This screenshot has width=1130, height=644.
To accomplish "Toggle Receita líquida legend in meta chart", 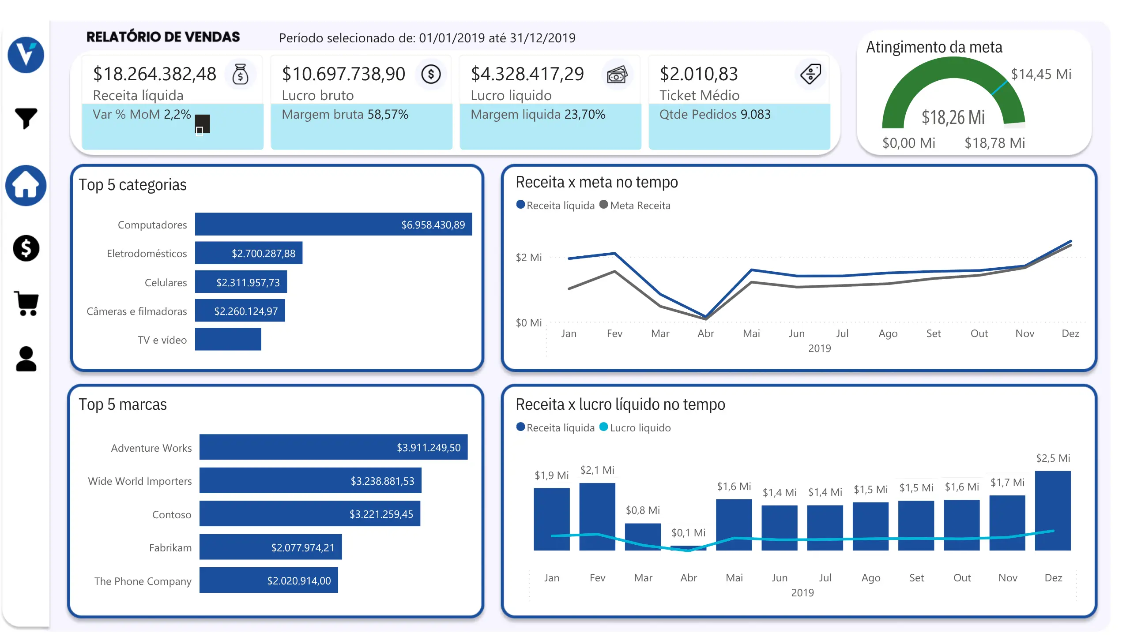I will pos(555,205).
